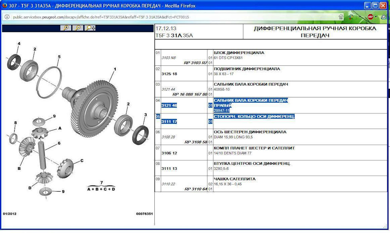The image size is (390, 233).
Task: Click replacement reference RP 16 088 167 80
Action: click(190, 94)
